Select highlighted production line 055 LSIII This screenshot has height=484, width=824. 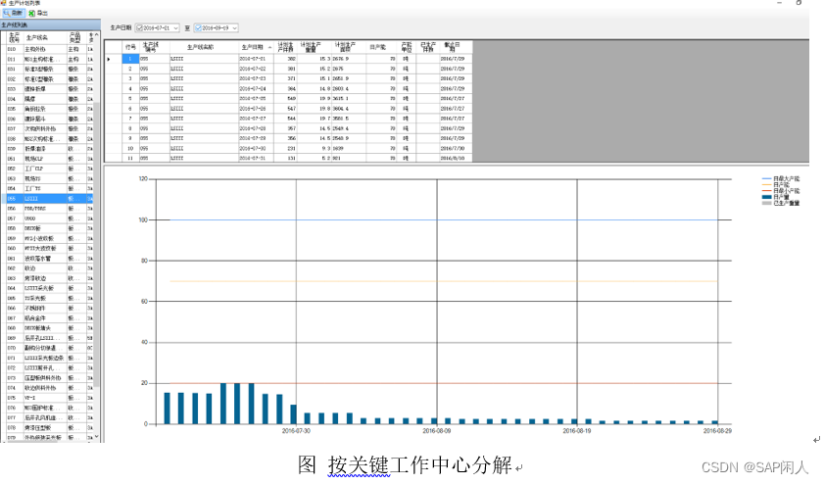pos(47,199)
